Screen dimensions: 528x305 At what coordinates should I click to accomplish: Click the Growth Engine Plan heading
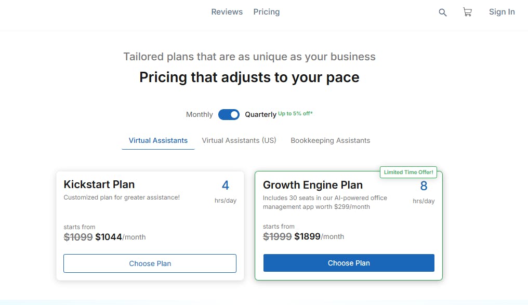coord(313,185)
